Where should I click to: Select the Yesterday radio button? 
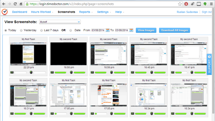[21, 31]
